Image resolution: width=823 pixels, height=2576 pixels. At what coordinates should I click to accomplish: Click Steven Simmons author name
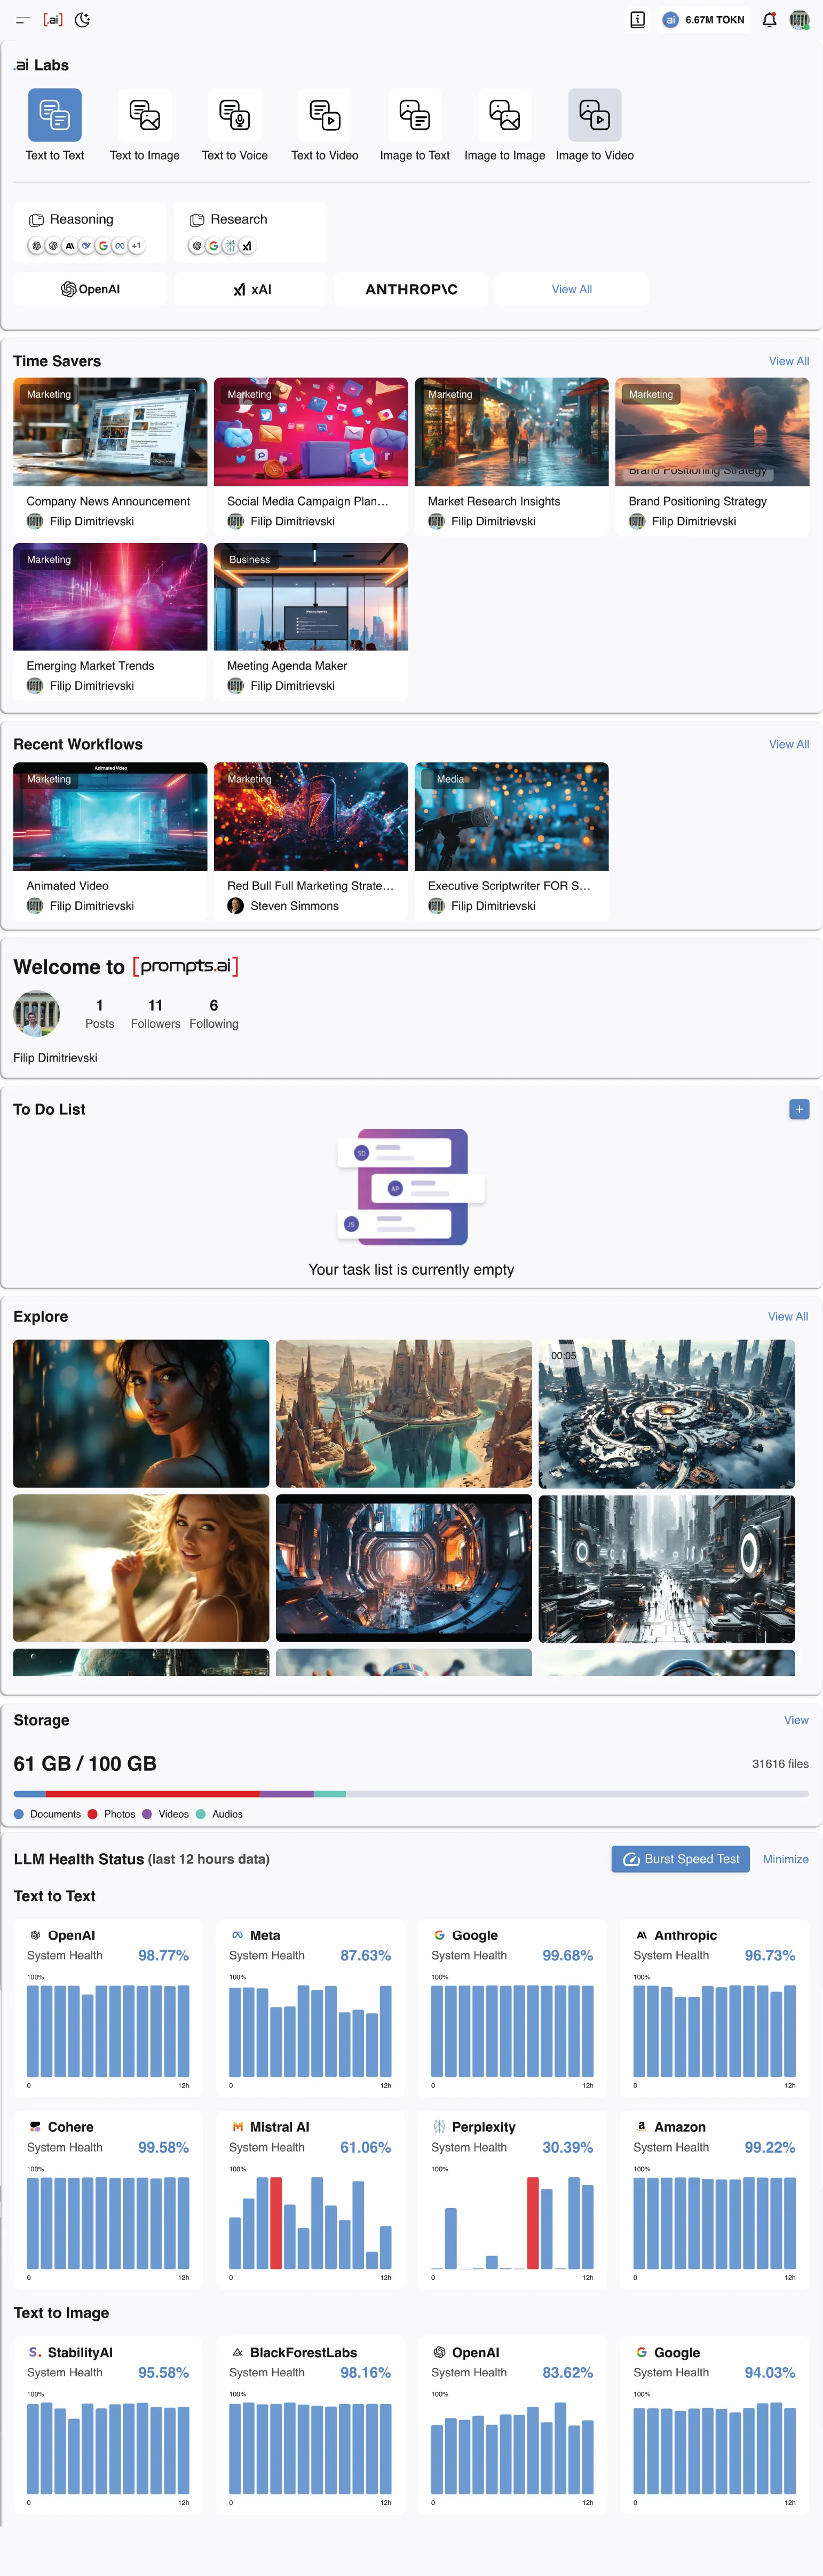[x=294, y=906]
